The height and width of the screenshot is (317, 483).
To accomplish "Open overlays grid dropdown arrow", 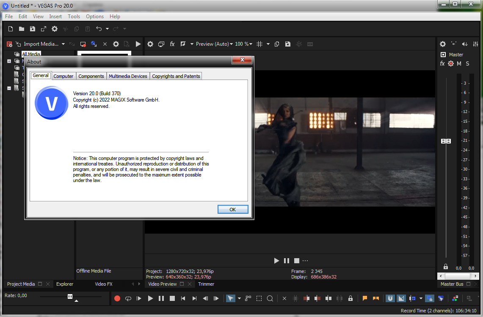I will (268, 44).
